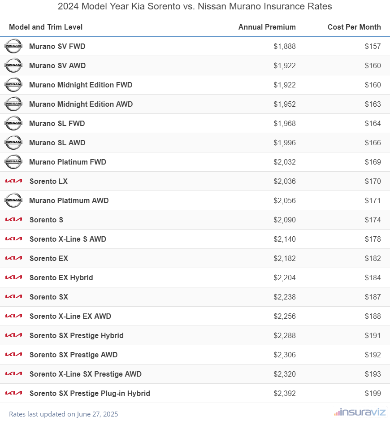Select the 'Sorento LX' label
Screen dimensions: 390x421
click(48, 182)
